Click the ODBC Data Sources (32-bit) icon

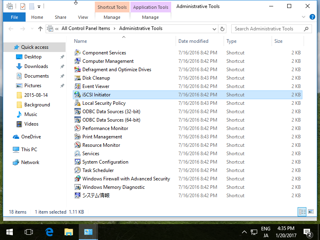[x=77, y=112]
